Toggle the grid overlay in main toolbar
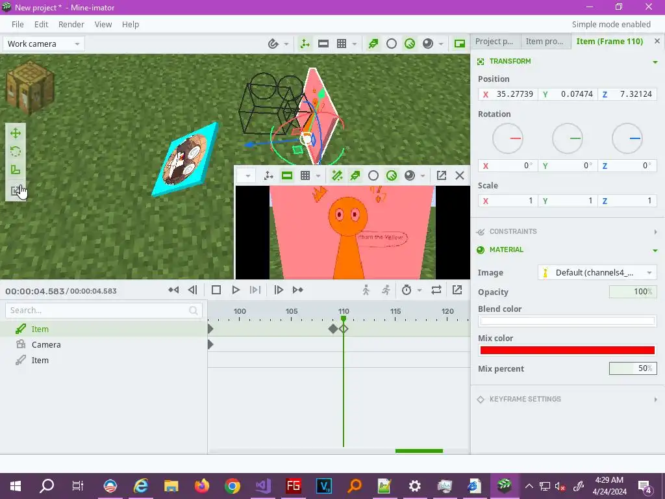 pos(342,44)
